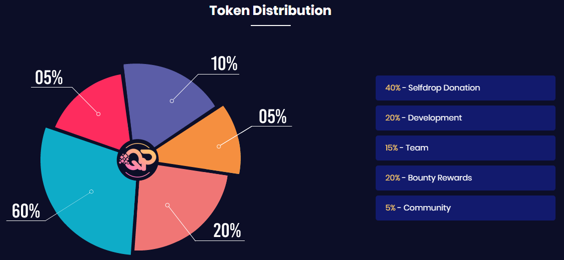
Task: Click the marker dot on purple slice
Action: (x=172, y=101)
